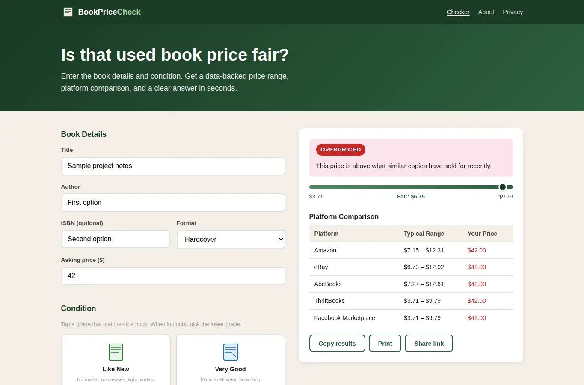Viewport: 584px width, 385px height.
Task: Select the Very Good condition icon
Action: coord(231,352)
